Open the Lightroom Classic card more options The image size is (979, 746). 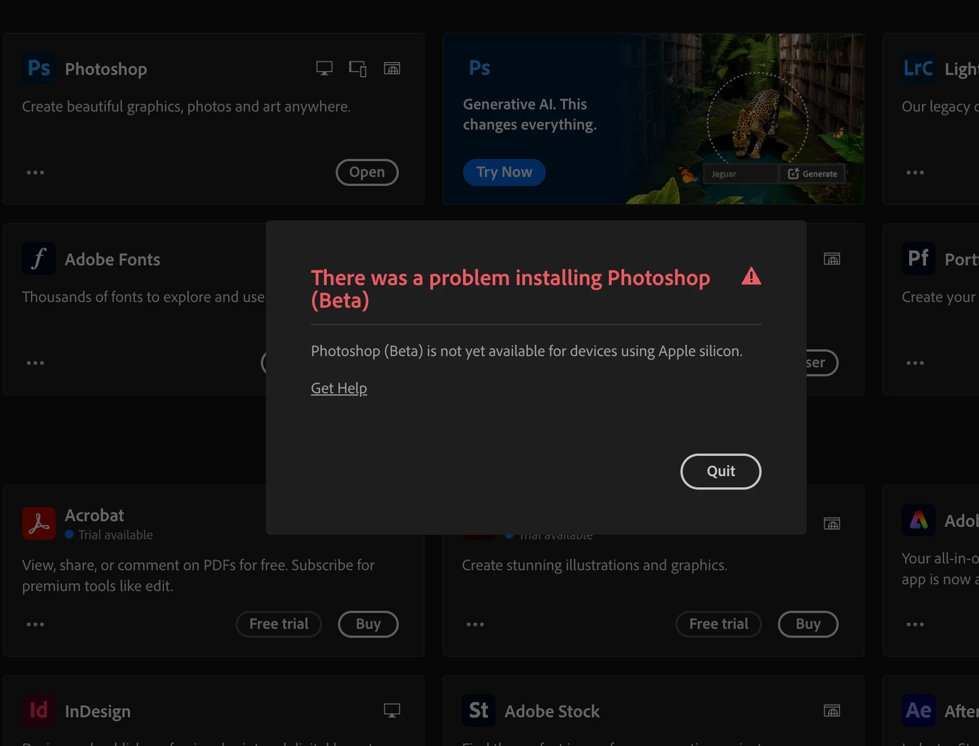click(x=915, y=172)
